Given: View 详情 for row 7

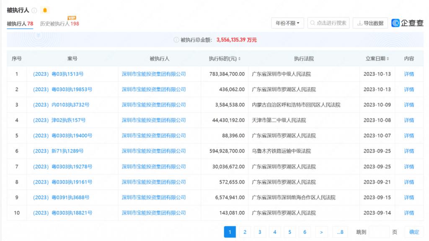Looking at the screenshot, I should (409, 167).
